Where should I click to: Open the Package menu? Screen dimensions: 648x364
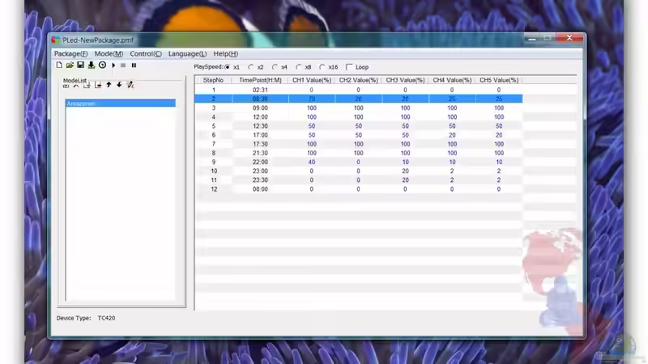tap(70, 53)
